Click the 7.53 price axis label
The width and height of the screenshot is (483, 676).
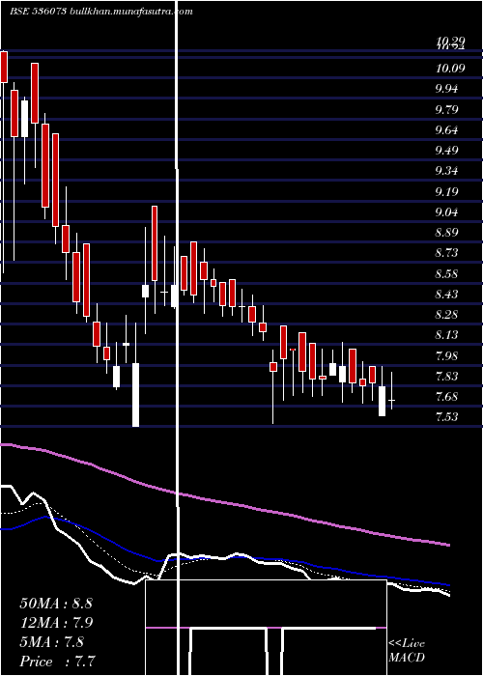coord(446,417)
